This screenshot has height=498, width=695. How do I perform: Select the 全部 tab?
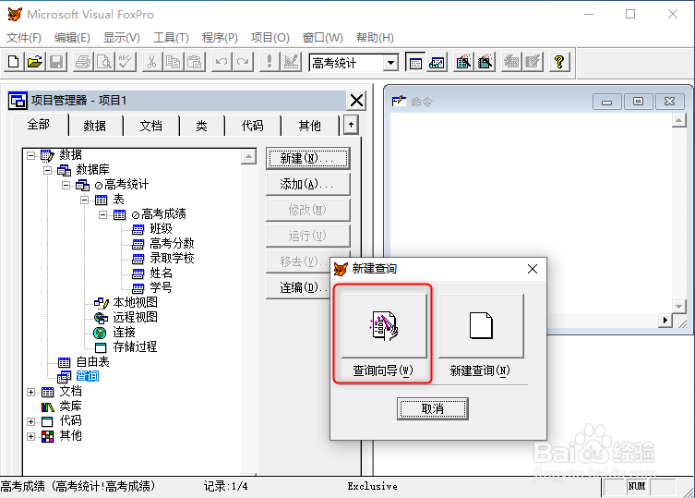39,125
